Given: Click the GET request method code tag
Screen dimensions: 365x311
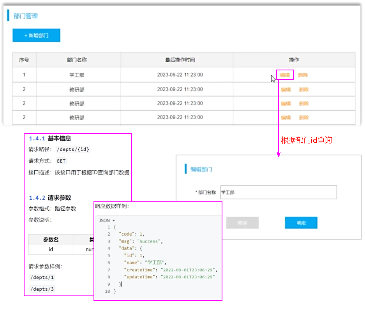Looking at the screenshot, I should [61, 161].
